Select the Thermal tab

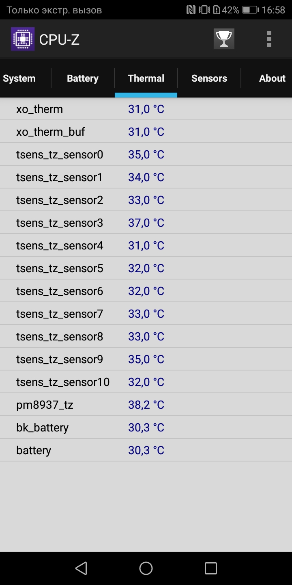[146, 78]
